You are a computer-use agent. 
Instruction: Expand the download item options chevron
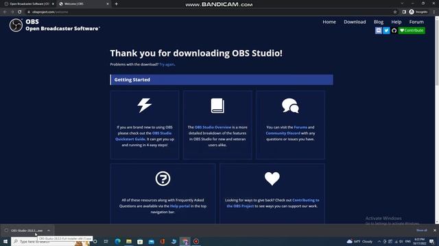pyautogui.click(x=49, y=231)
